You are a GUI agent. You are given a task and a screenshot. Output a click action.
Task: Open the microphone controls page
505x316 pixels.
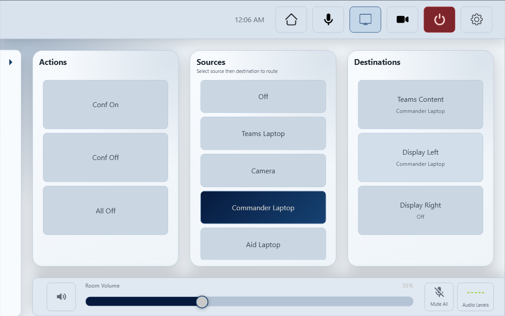[328, 20]
